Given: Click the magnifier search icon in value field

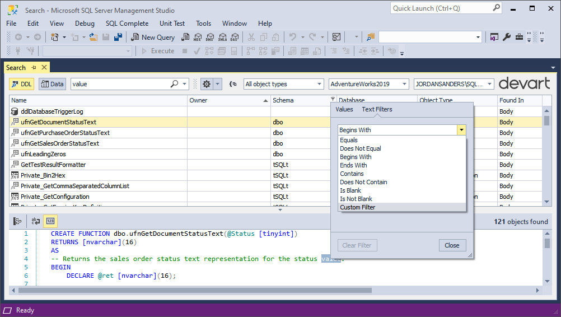Looking at the screenshot, I should click(x=174, y=84).
